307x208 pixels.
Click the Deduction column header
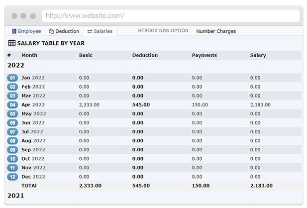pyautogui.click(x=145, y=55)
